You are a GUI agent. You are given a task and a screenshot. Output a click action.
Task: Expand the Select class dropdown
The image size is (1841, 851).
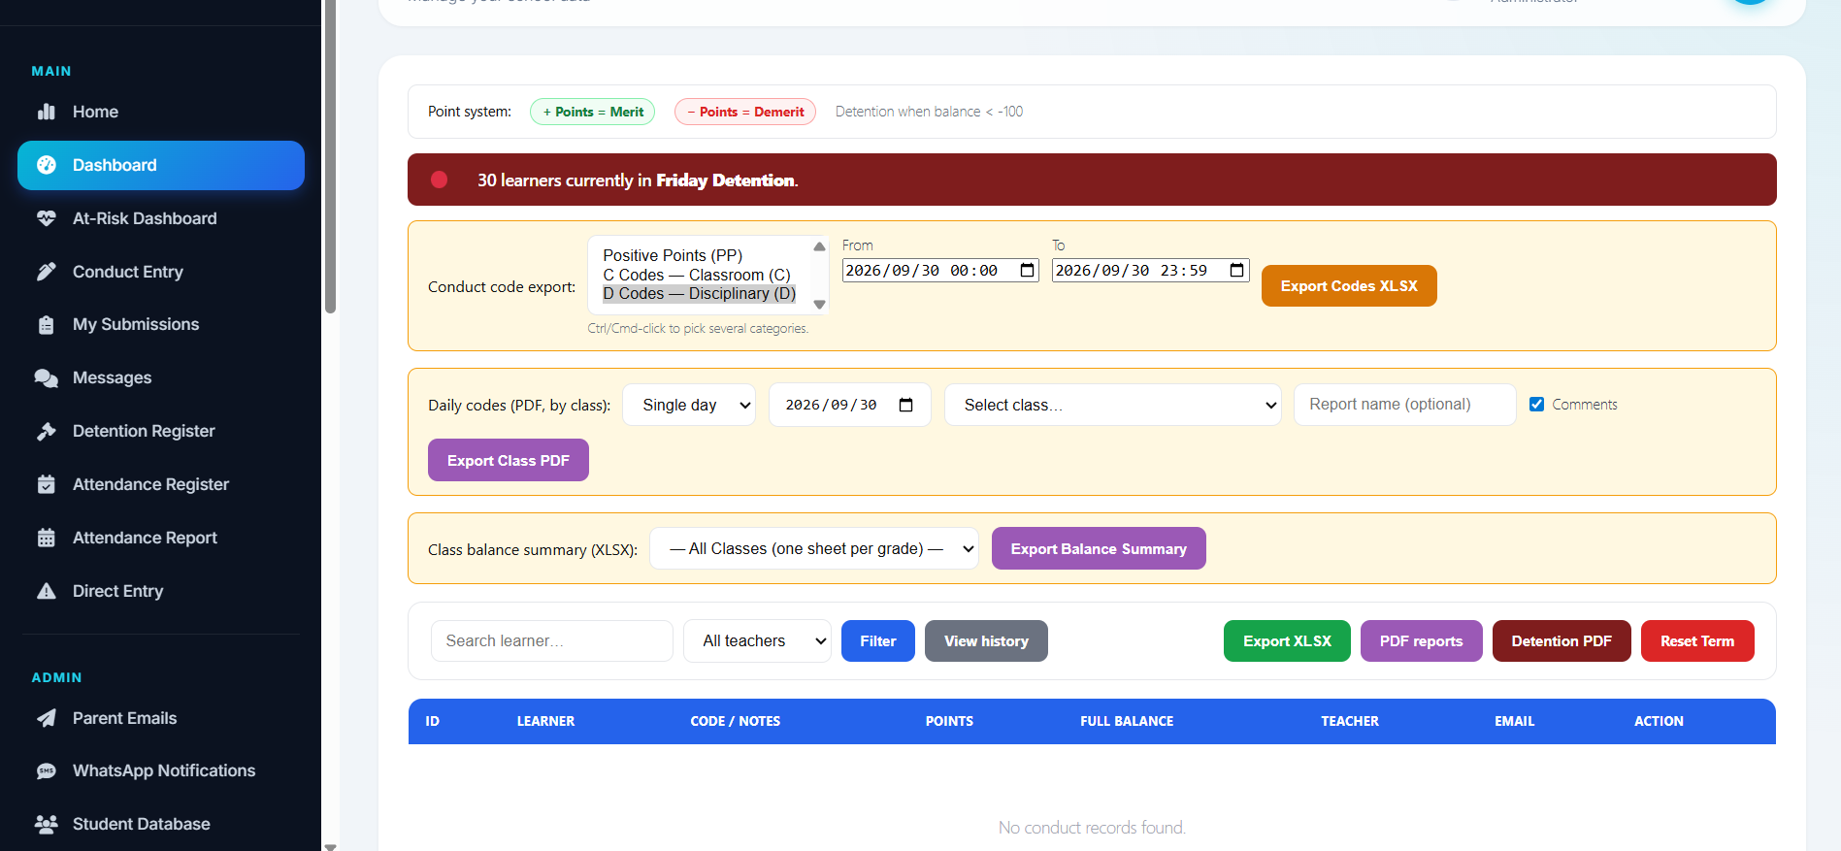point(1112,405)
